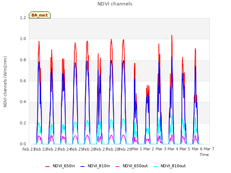Click the blue NDVI_810in legend swatch
231x173 pixels.
(x=83, y=167)
